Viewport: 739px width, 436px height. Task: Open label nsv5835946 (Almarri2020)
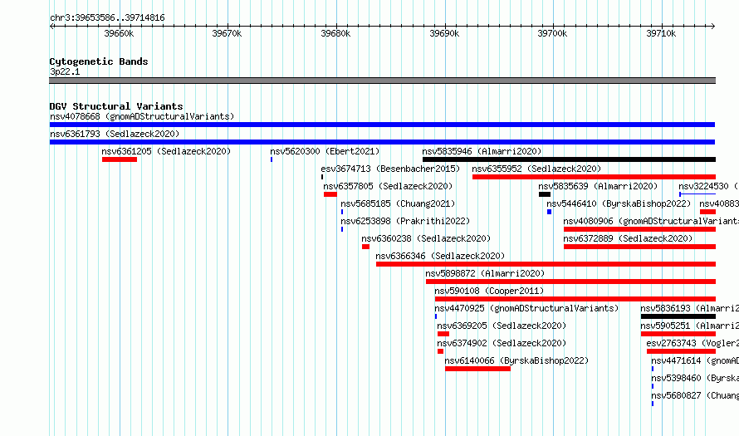[x=482, y=151]
